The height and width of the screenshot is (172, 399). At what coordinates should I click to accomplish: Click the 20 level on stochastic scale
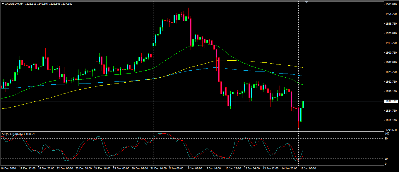(386, 159)
